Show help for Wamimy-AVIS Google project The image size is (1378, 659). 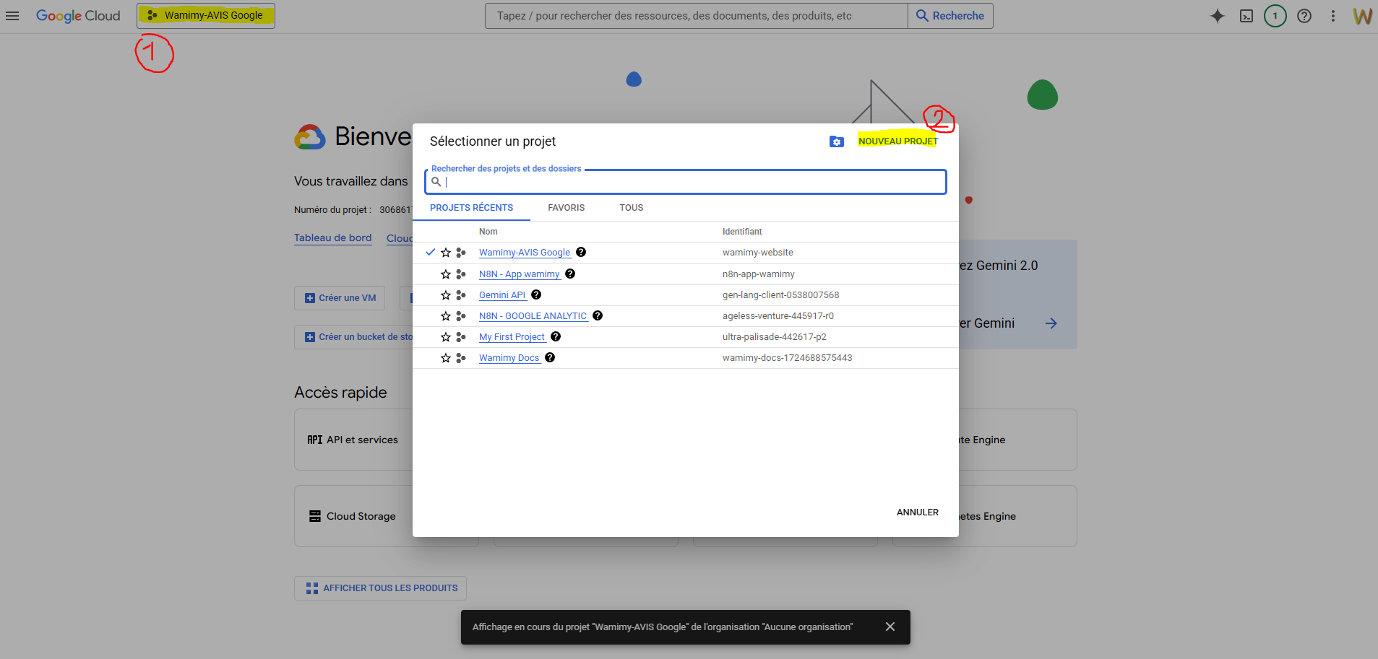coord(581,252)
